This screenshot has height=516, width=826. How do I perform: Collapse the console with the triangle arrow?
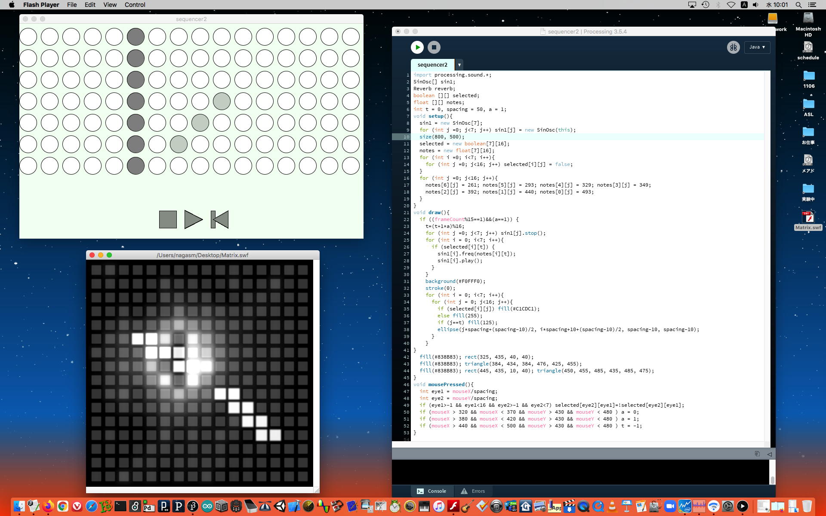(x=769, y=454)
